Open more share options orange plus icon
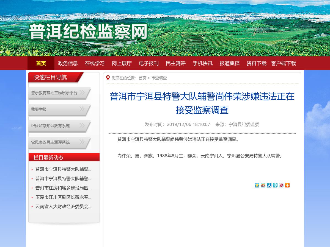 pos(287,185)
